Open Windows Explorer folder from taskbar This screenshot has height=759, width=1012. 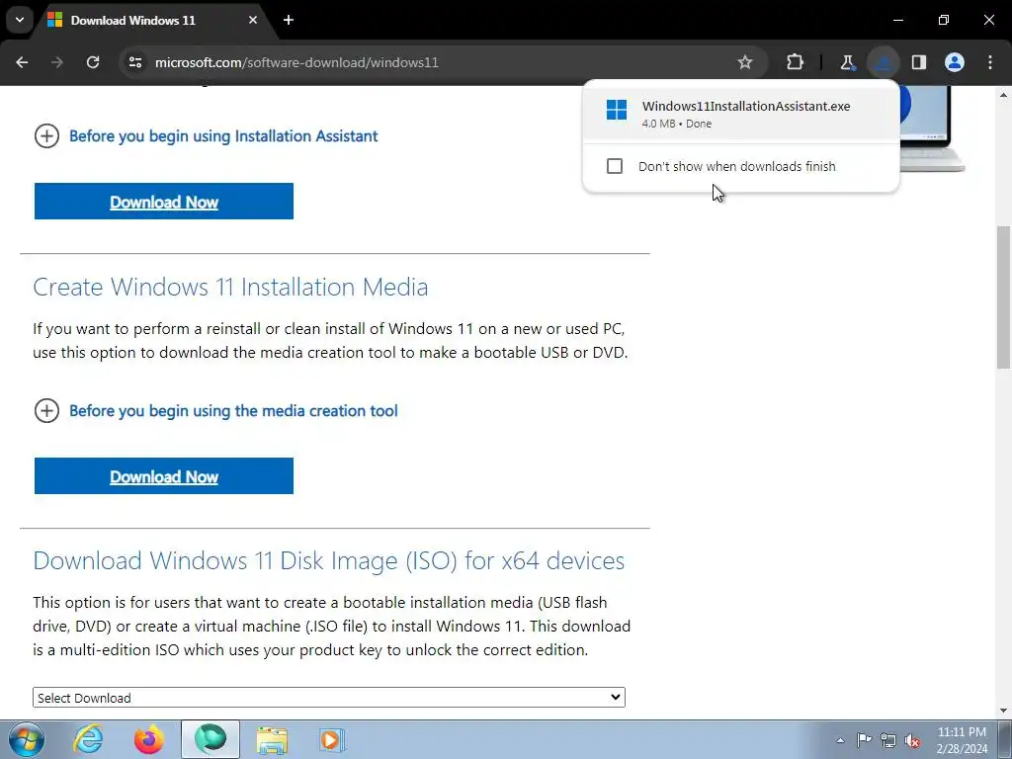272,739
